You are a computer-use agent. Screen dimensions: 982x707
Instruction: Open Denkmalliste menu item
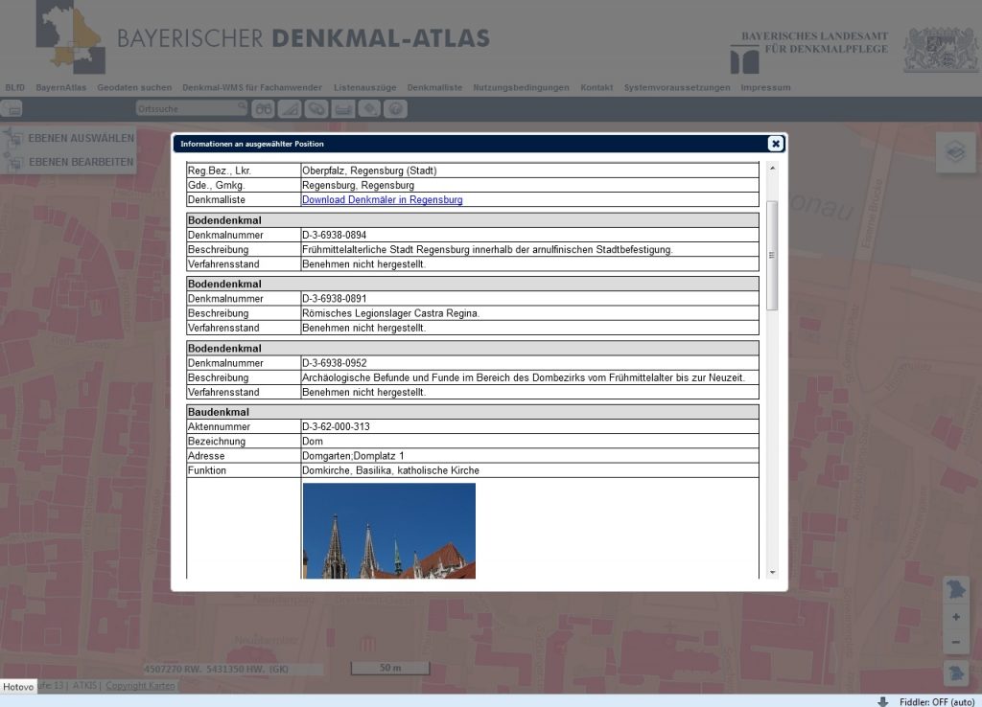[x=434, y=87]
